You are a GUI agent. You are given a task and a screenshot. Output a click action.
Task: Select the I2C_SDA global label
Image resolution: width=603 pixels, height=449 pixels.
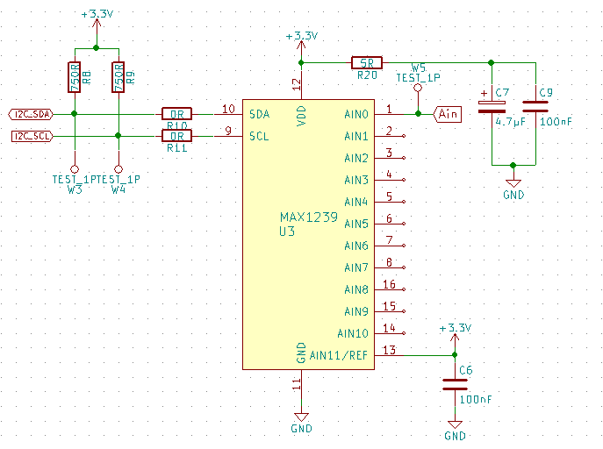[31, 114]
